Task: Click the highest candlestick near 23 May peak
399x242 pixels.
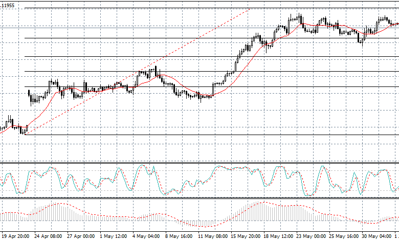Action: click(x=299, y=17)
